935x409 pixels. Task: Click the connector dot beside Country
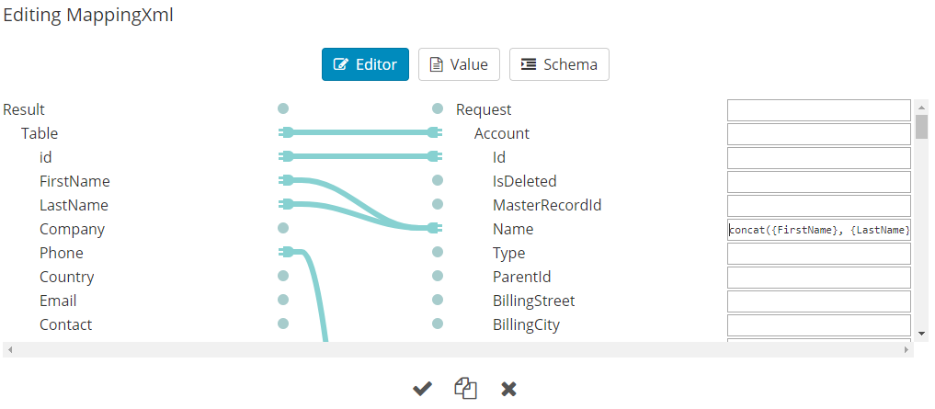pyautogui.click(x=283, y=276)
